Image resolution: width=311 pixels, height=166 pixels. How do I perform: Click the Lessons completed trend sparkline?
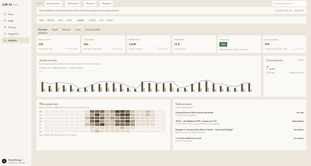pos(298,48)
